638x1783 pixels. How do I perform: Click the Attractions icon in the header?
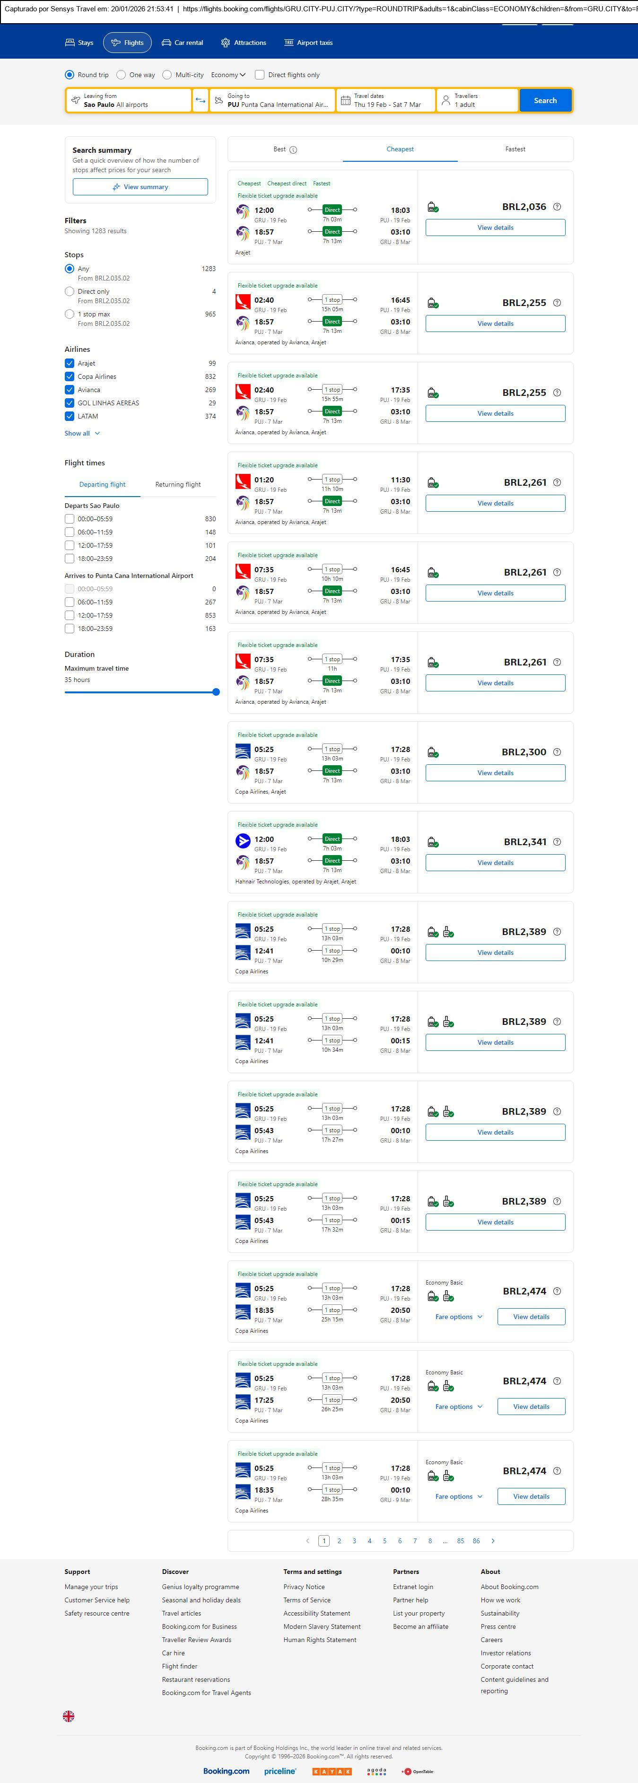226,43
